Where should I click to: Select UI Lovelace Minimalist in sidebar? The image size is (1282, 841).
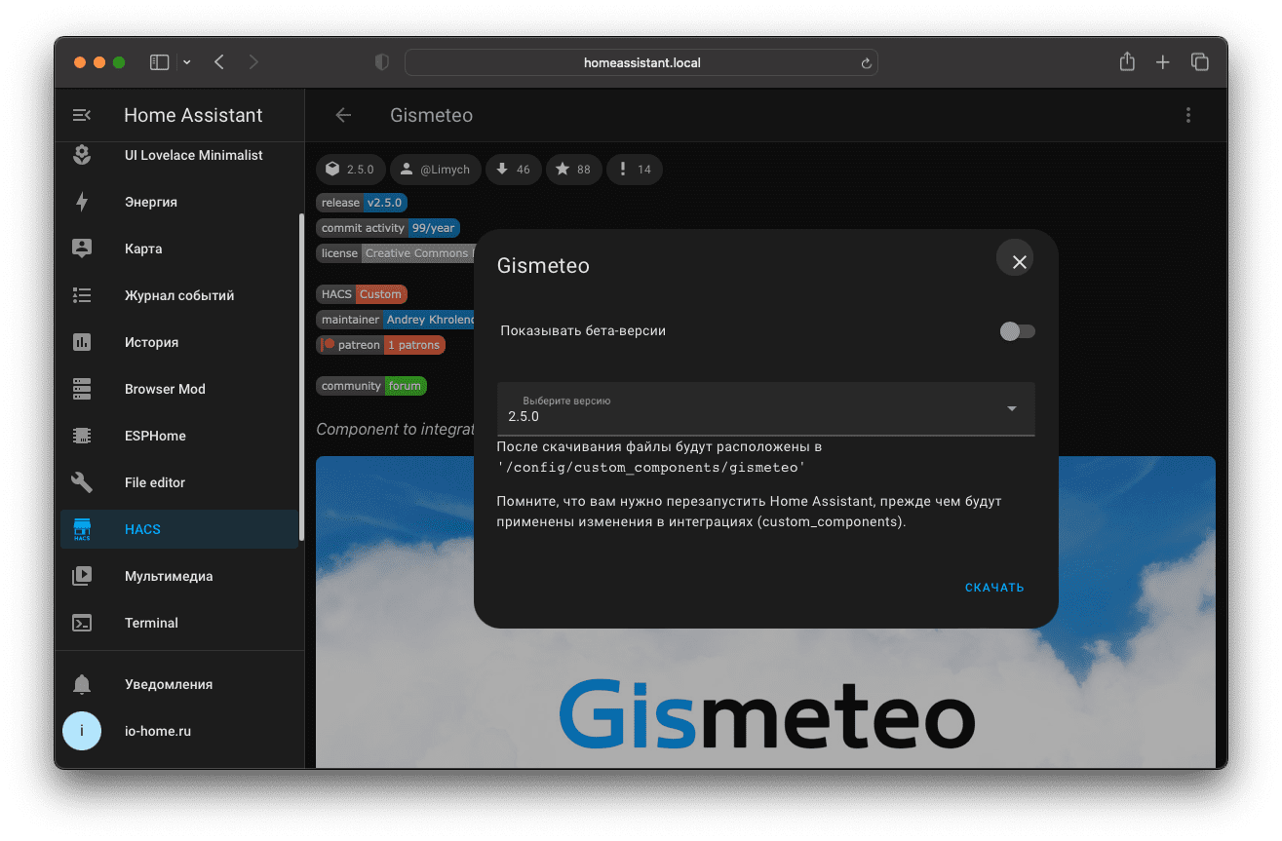[179, 155]
